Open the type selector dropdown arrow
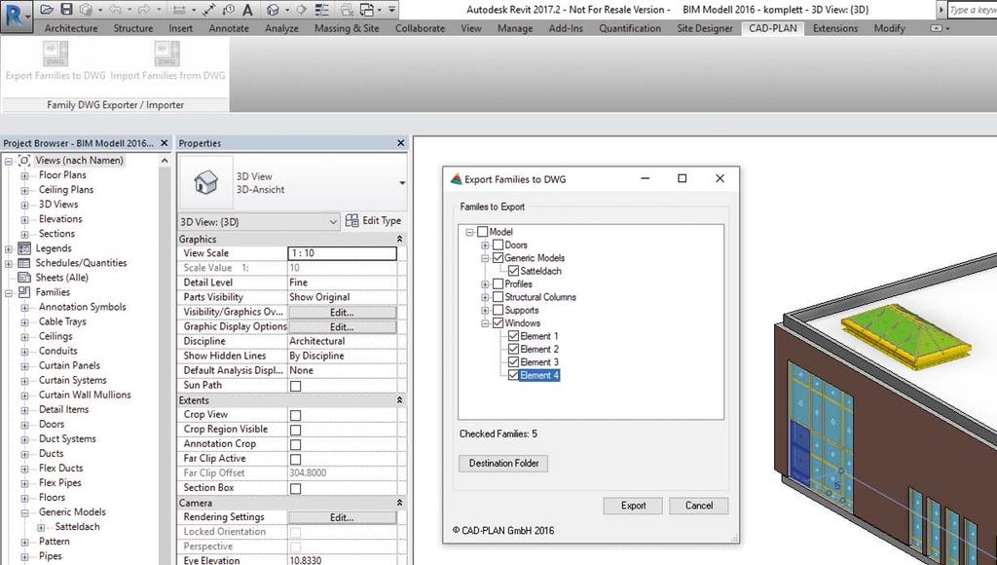Image resolution: width=997 pixels, height=565 pixels. (x=402, y=183)
